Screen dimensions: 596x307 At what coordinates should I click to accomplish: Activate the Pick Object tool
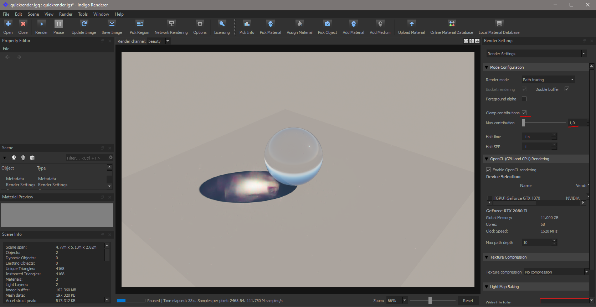point(327,24)
